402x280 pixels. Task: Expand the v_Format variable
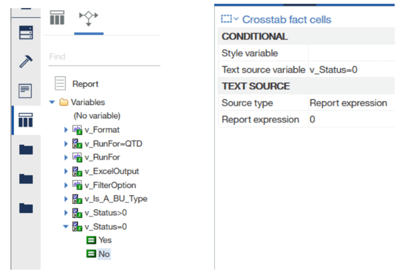coord(66,130)
